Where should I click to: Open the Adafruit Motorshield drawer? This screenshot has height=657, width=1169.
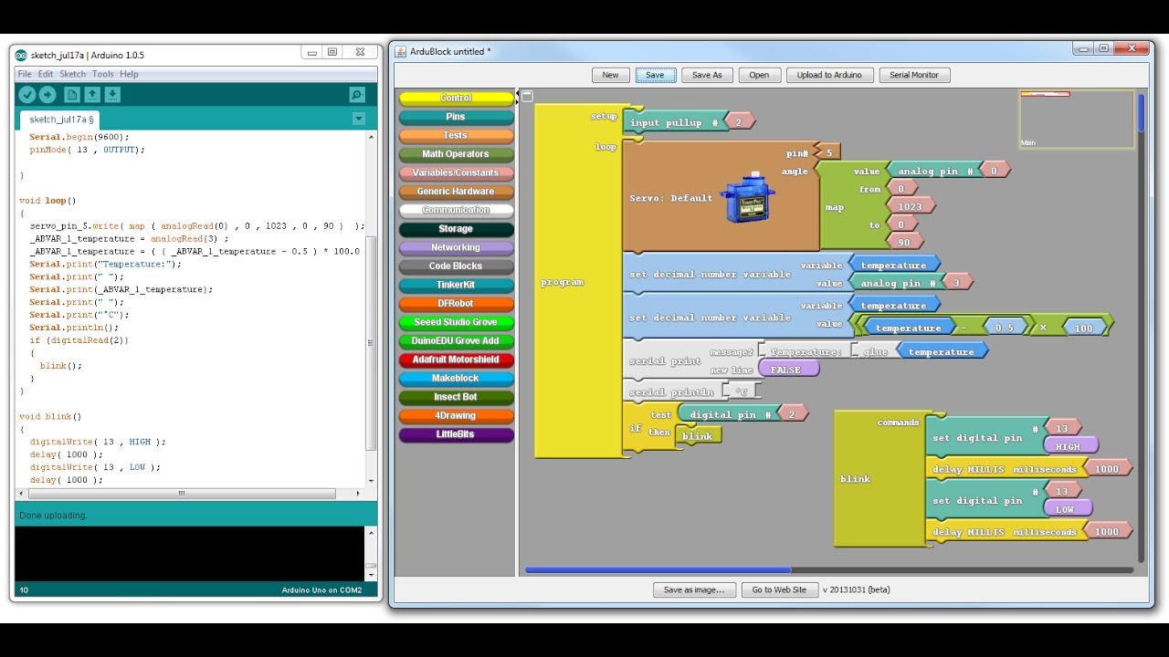coord(456,360)
